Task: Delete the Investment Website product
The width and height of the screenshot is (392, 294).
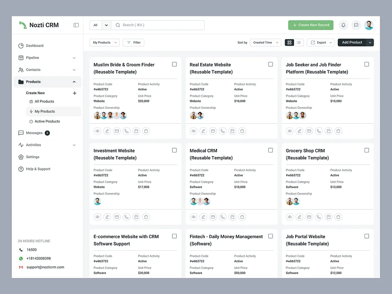Action: point(146,217)
